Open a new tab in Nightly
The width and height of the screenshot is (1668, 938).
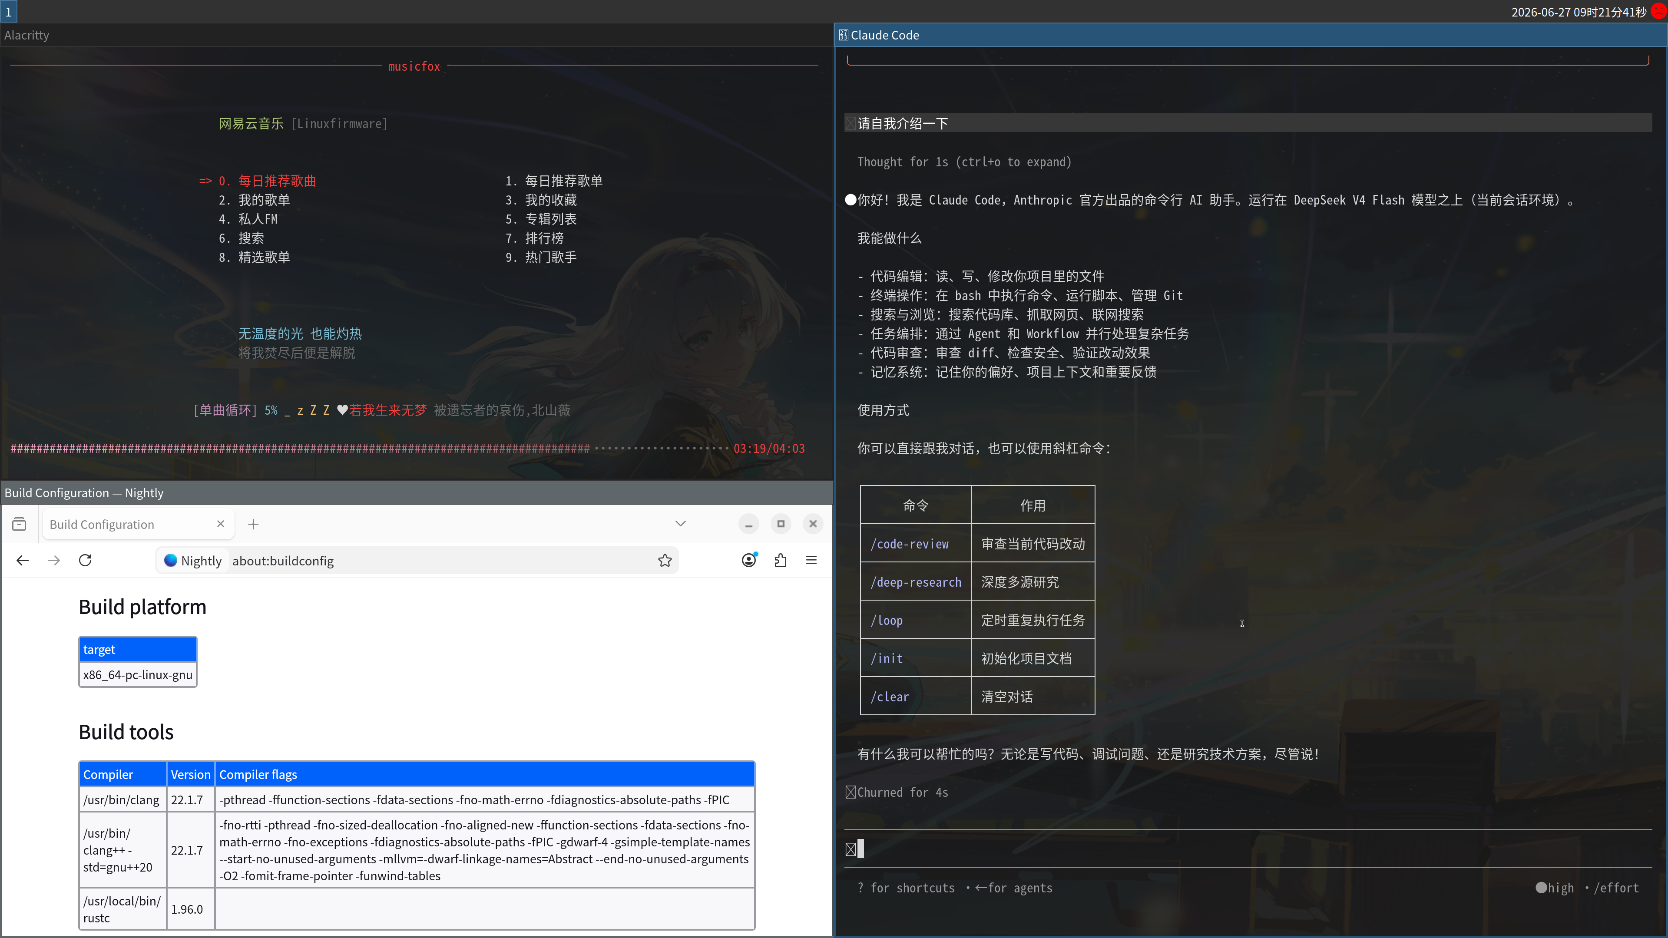pos(253,524)
